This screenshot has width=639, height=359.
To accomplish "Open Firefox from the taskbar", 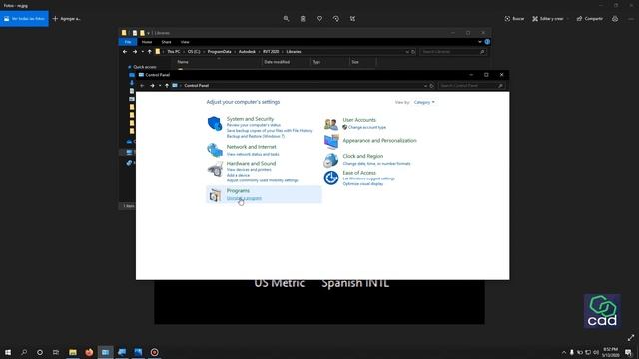I will [x=89, y=352].
